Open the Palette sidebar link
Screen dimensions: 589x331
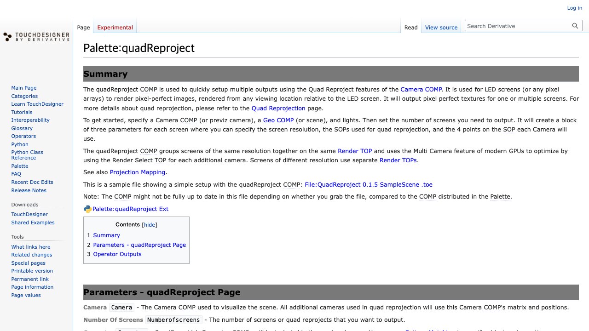20,166
